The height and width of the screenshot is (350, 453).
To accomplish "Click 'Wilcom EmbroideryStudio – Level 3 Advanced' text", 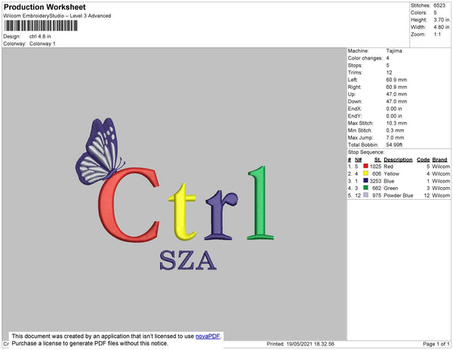I will (x=57, y=16).
